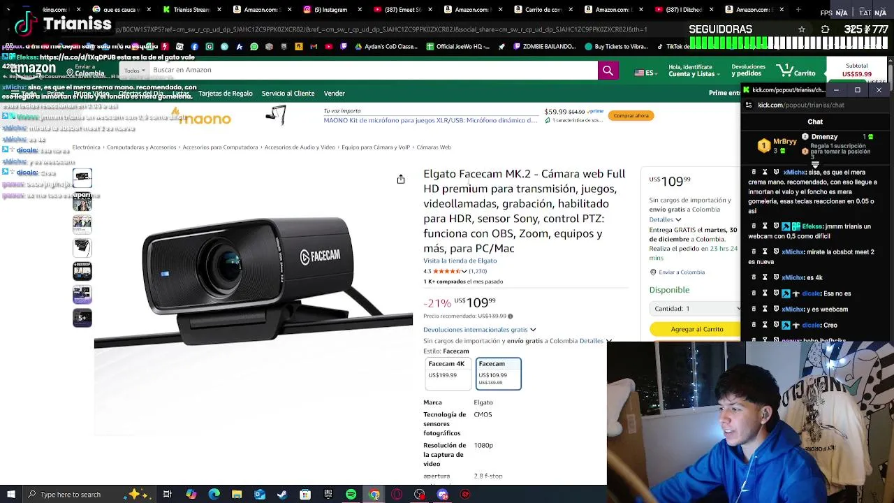This screenshot has height=503, width=894.
Task: Click the timeout hourglass icon on Efekss message
Action: point(765,226)
